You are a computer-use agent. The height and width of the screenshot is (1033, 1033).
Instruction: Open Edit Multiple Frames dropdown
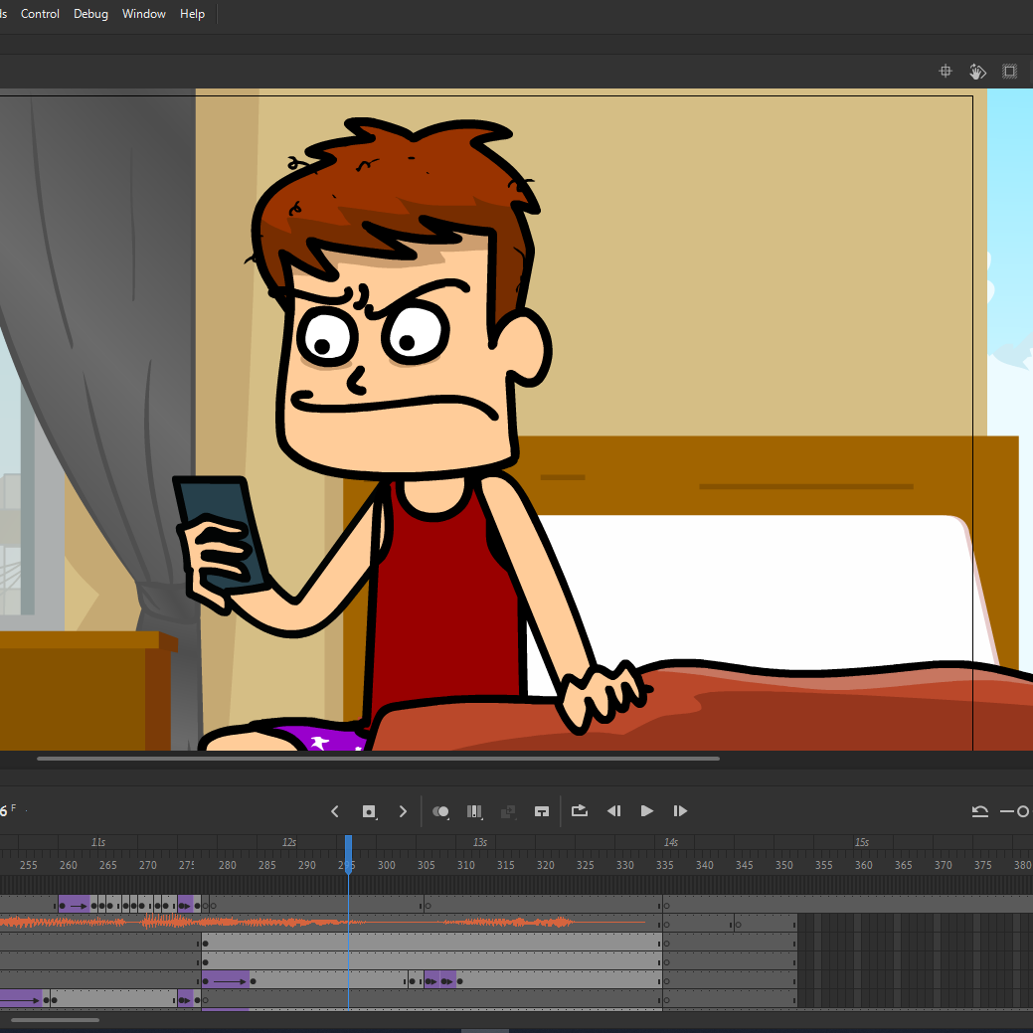474,811
